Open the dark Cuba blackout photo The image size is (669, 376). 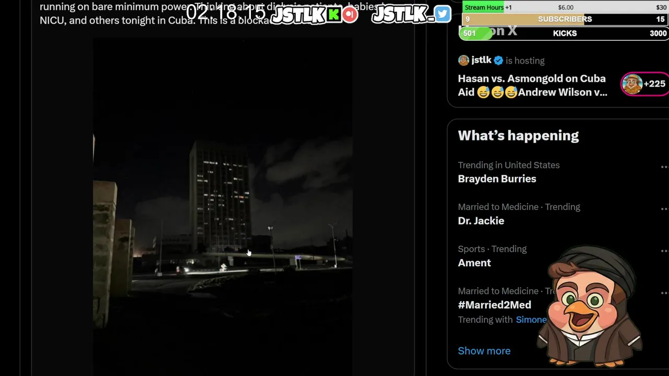pyautogui.click(x=223, y=206)
